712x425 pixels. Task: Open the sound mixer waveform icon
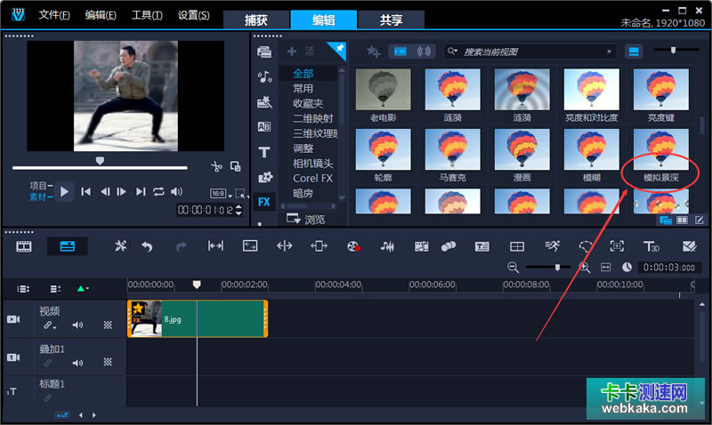tap(388, 246)
